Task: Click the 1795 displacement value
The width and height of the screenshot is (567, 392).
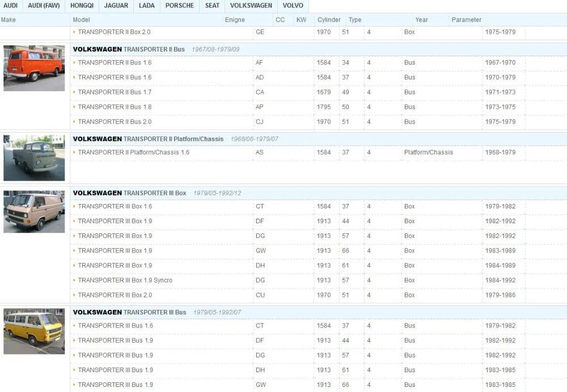Action: pyautogui.click(x=324, y=107)
